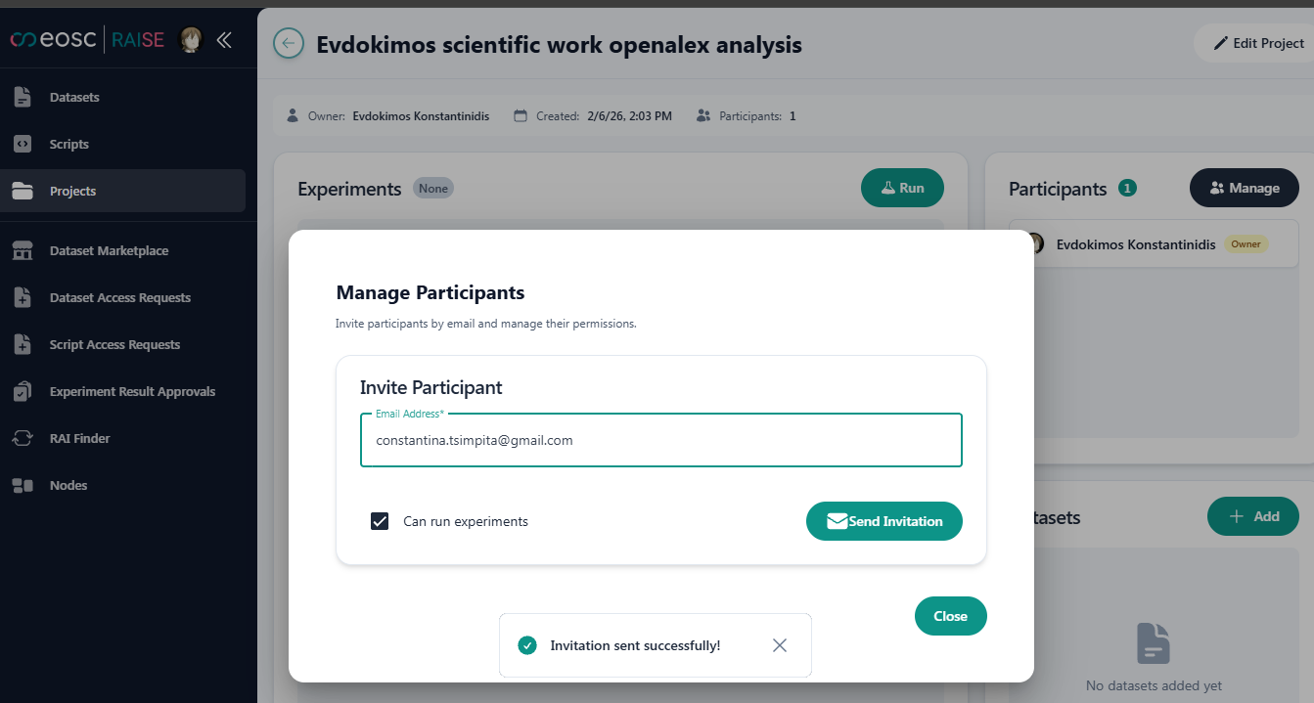
Task: Click the Nodes icon in sidebar
Action: pos(23,486)
